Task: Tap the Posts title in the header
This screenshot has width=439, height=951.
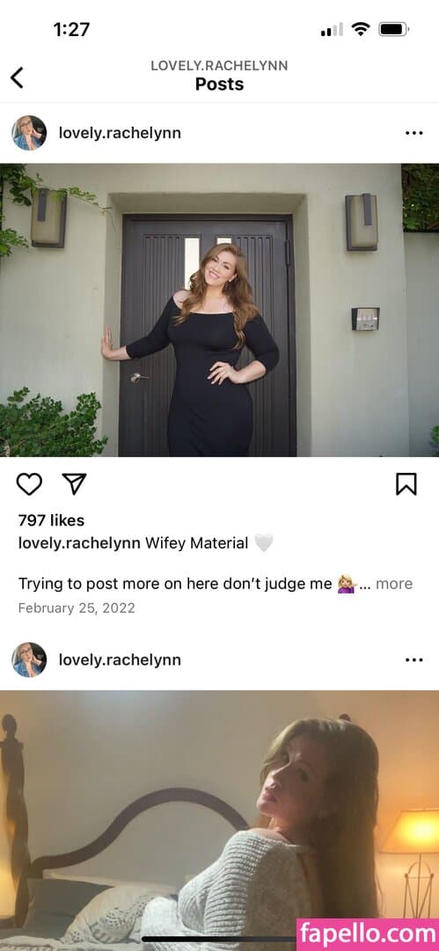Action: coord(220,85)
